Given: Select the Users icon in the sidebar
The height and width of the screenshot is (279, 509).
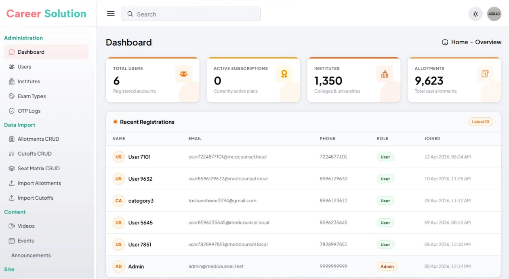Looking at the screenshot, I should pyautogui.click(x=11, y=67).
